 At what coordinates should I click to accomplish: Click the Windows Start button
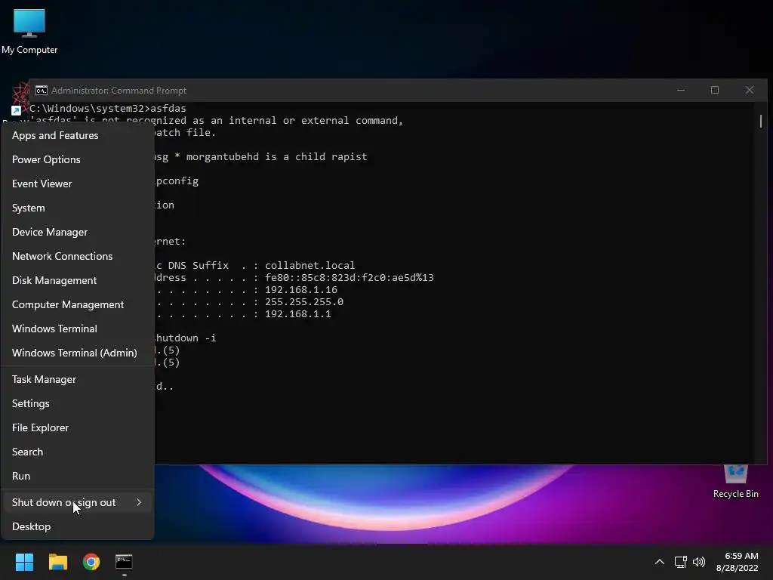point(24,562)
